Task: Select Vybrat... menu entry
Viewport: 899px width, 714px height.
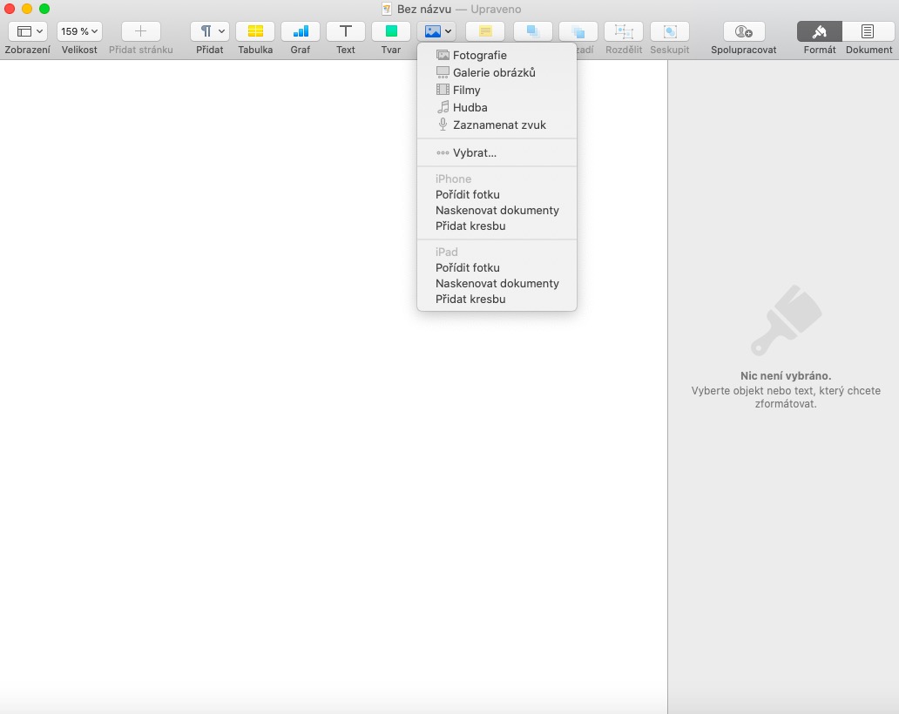Action: point(497,153)
